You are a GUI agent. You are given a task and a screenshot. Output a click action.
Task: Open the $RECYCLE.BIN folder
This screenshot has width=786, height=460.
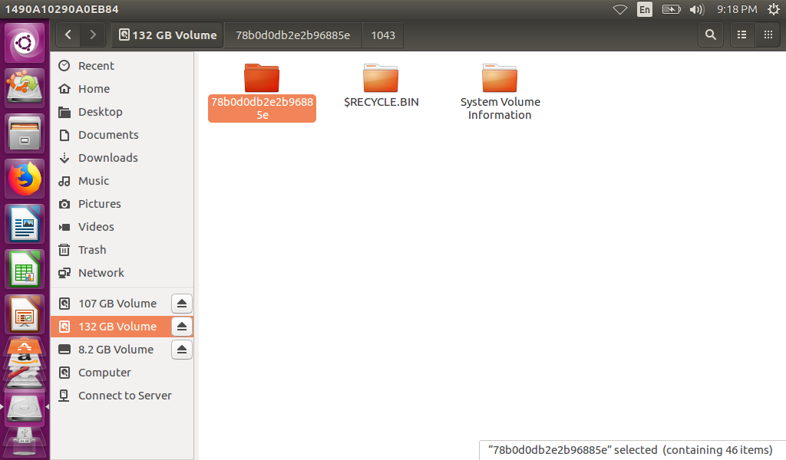coord(381,84)
